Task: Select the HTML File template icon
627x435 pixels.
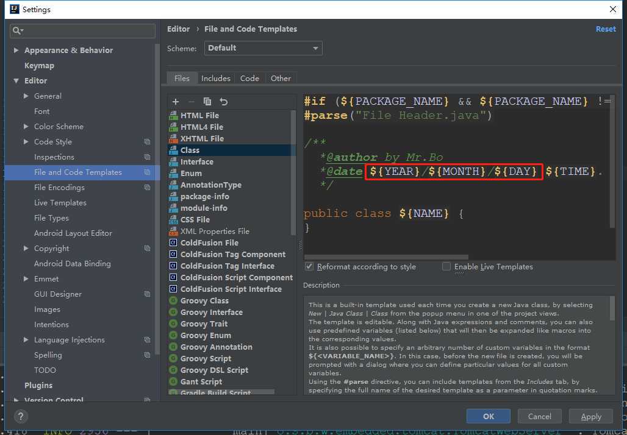Action: pyautogui.click(x=173, y=115)
